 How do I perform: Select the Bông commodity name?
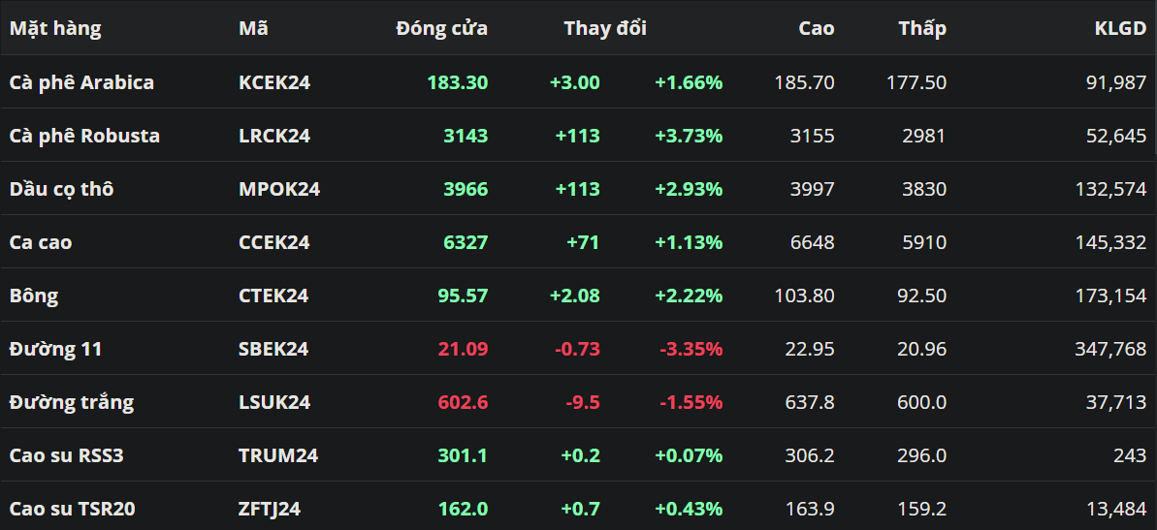pyautogui.click(x=34, y=296)
